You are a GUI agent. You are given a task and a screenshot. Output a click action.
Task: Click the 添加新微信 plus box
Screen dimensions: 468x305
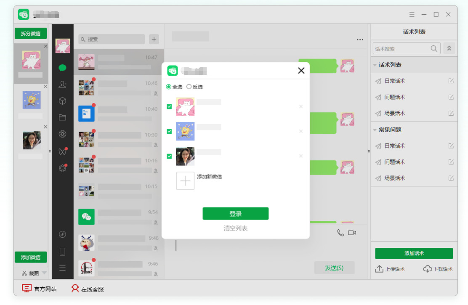(x=185, y=181)
